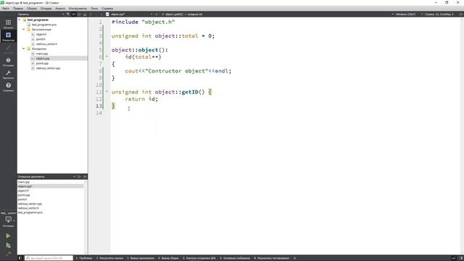This screenshot has width=464, height=261.
Task: Open the Open Documents panel selector dropdown
Action: 74,177
